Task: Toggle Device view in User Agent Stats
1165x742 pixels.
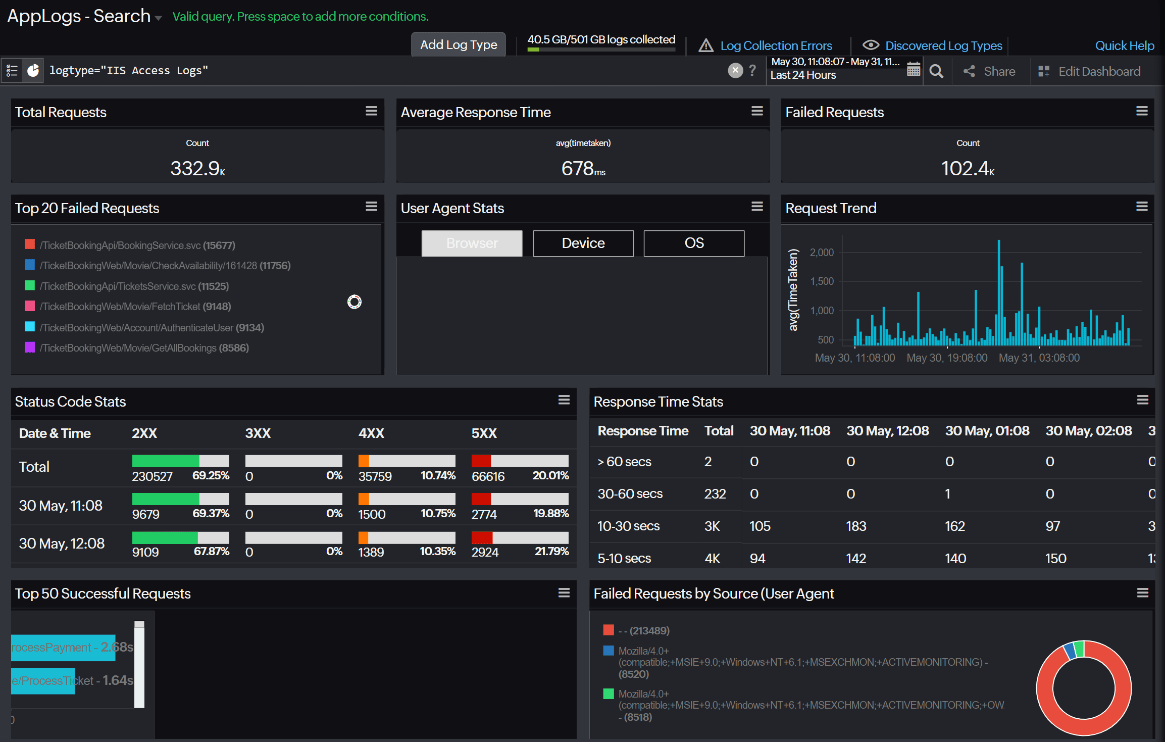Action: 583,243
